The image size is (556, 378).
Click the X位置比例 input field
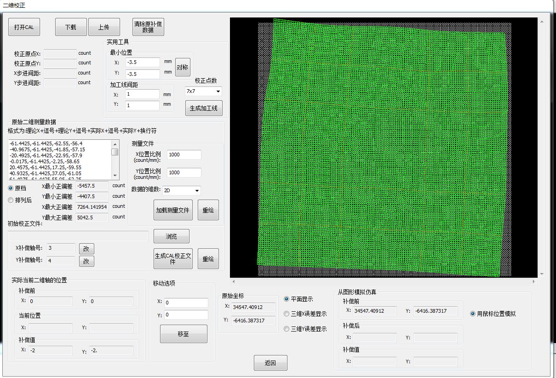(x=184, y=155)
